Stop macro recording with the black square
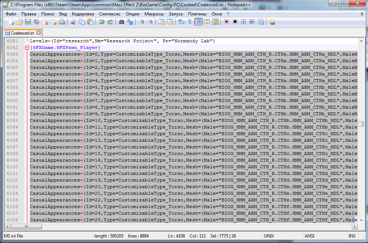 (235, 22)
